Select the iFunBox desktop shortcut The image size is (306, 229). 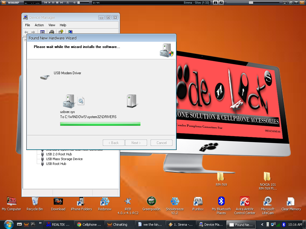click(198, 204)
